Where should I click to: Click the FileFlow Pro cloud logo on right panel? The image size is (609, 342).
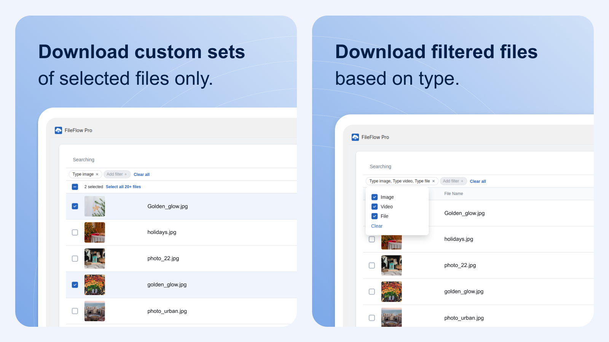(x=355, y=137)
